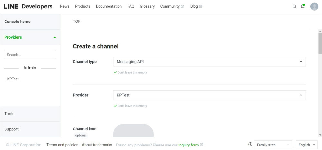Screen dimensions: 322x150
Task: Open the Channel type dropdown
Action: coord(209,62)
